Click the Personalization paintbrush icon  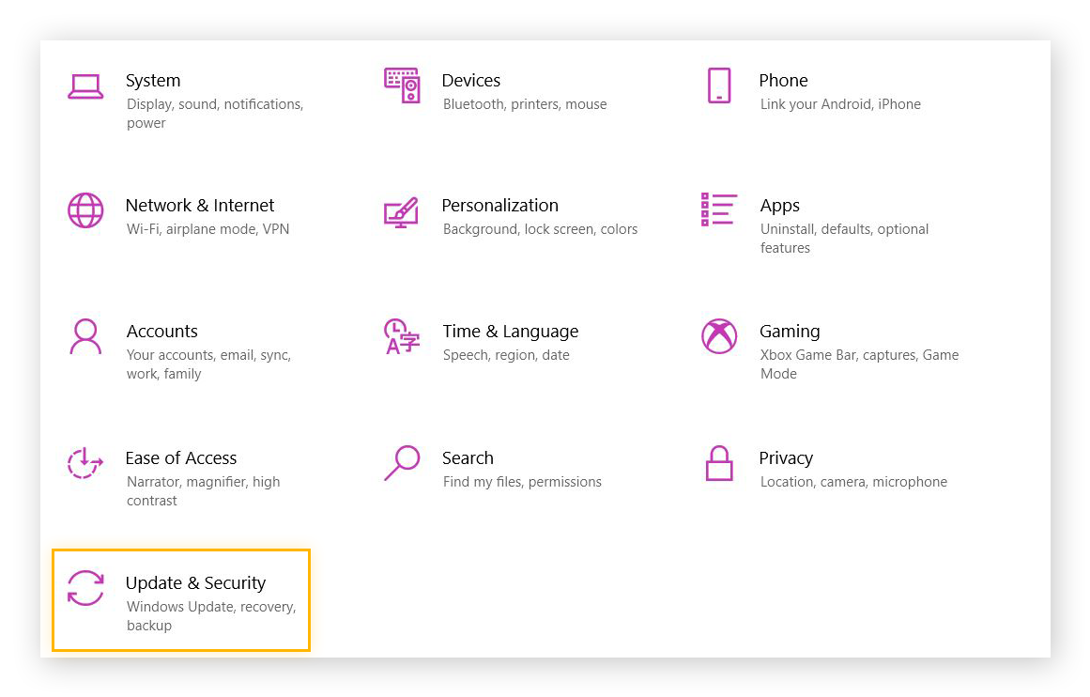tap(401, 211)
